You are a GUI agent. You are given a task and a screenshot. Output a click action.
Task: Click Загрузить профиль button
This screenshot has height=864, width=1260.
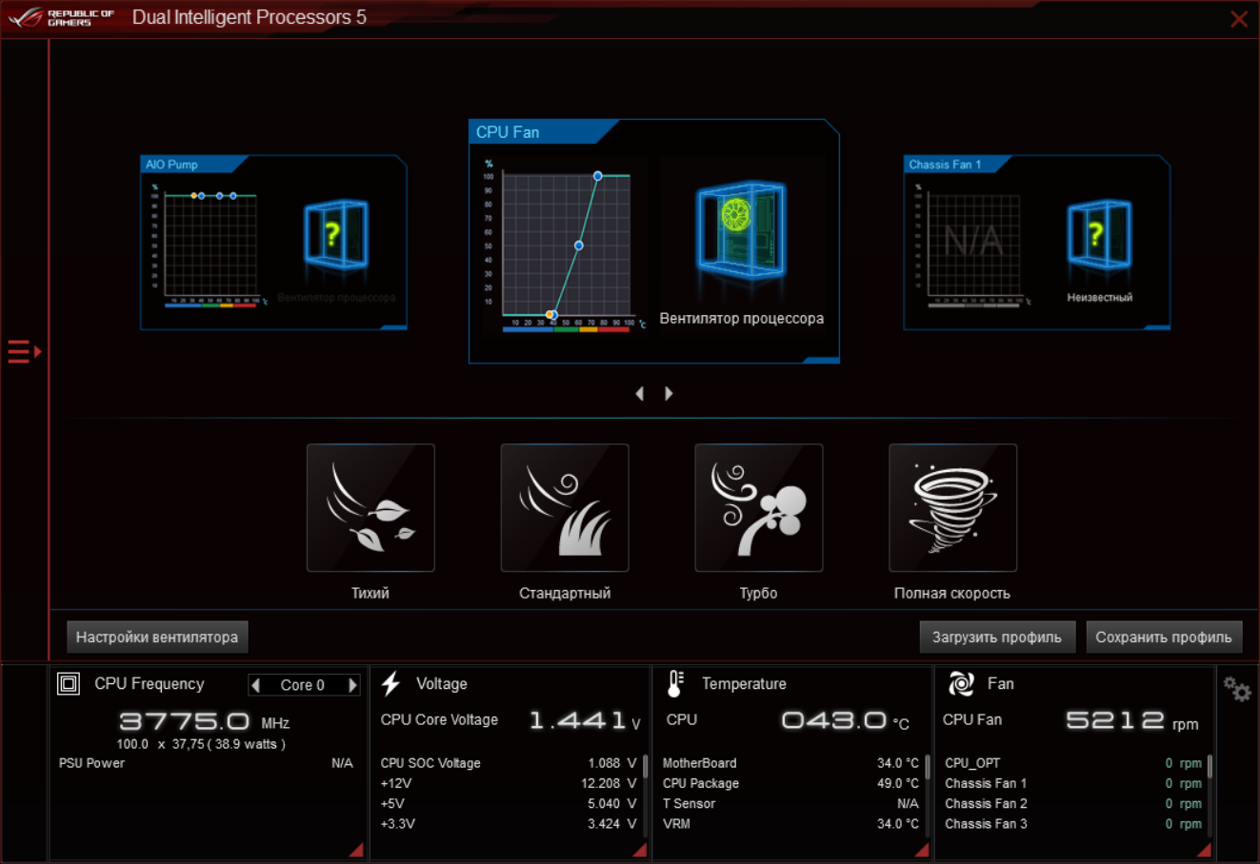997,638
